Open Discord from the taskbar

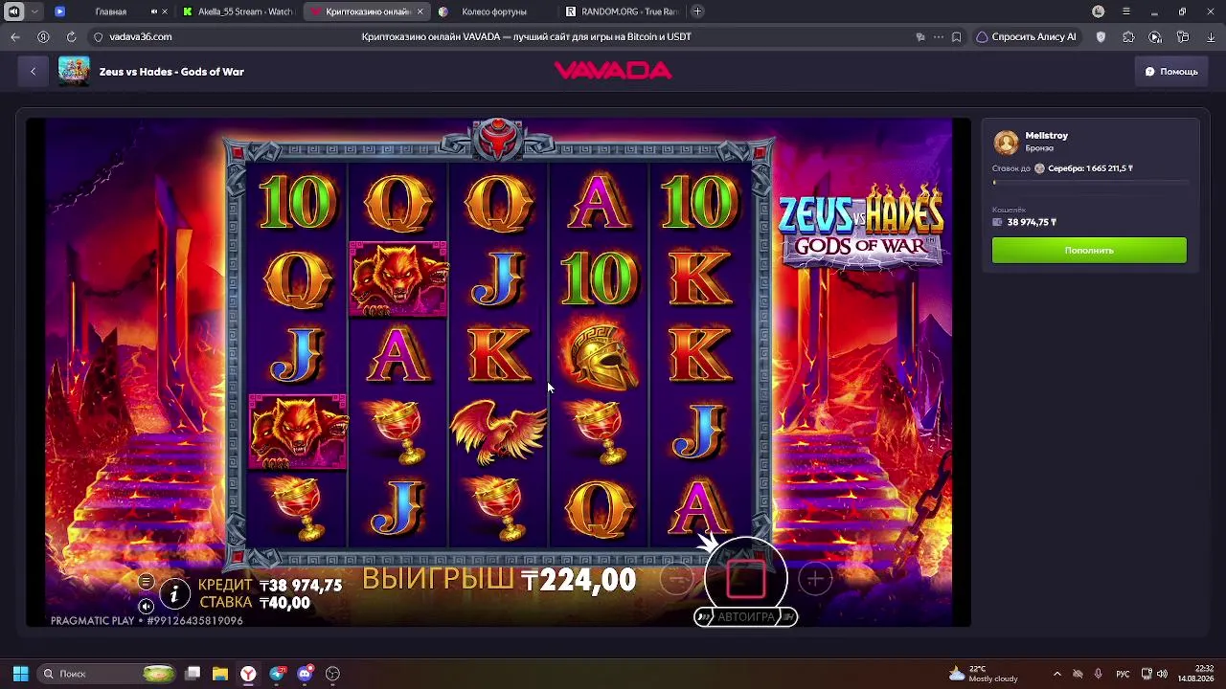click(305, 674)
